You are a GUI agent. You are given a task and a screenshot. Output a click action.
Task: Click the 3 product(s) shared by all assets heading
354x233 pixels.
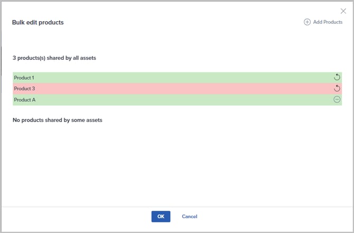[54, 57]
